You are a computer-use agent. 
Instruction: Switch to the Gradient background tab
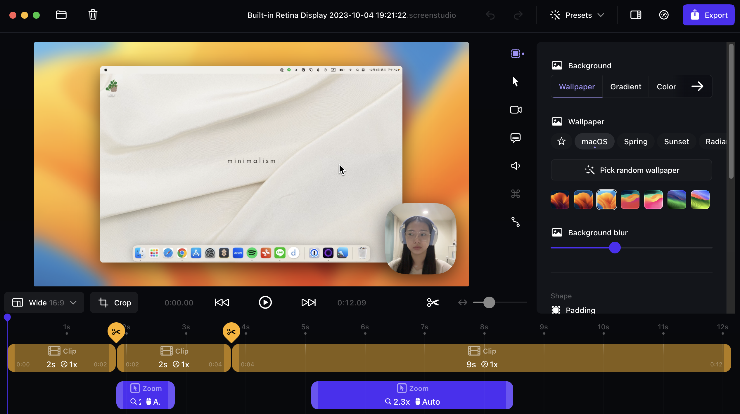pos(626,87)
